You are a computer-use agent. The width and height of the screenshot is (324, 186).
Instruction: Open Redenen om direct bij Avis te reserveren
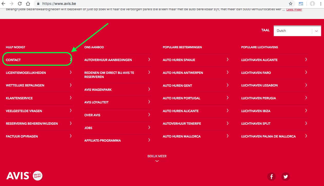[109, 75]
